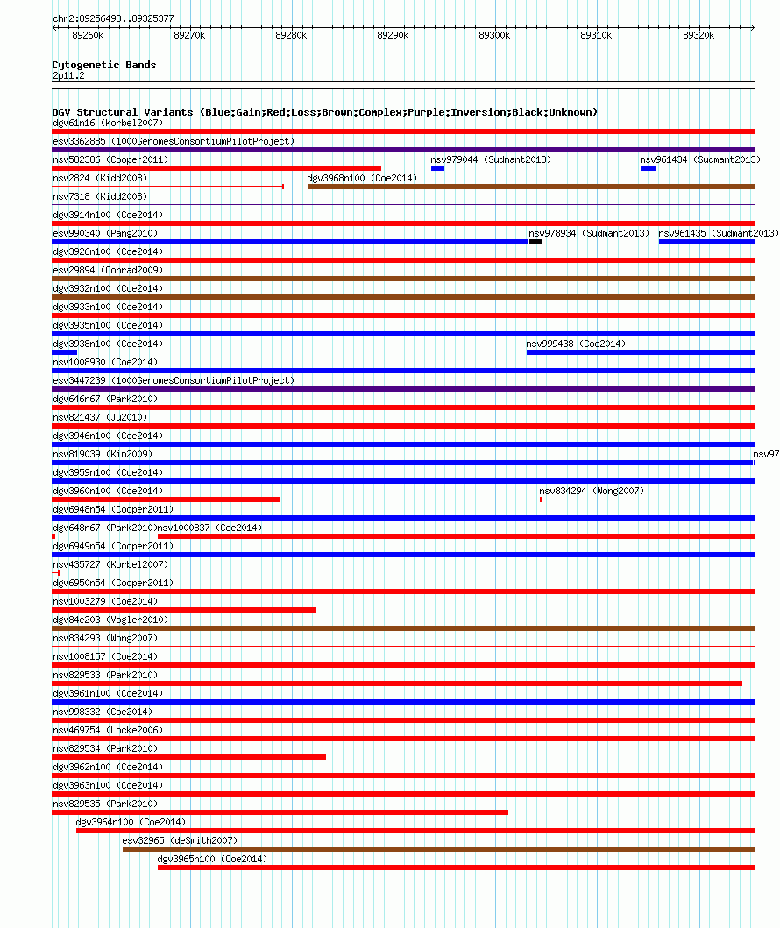Select dgv3963n100 (Coe2014) label
The image size is (780, 928).
tap(108, 783)
